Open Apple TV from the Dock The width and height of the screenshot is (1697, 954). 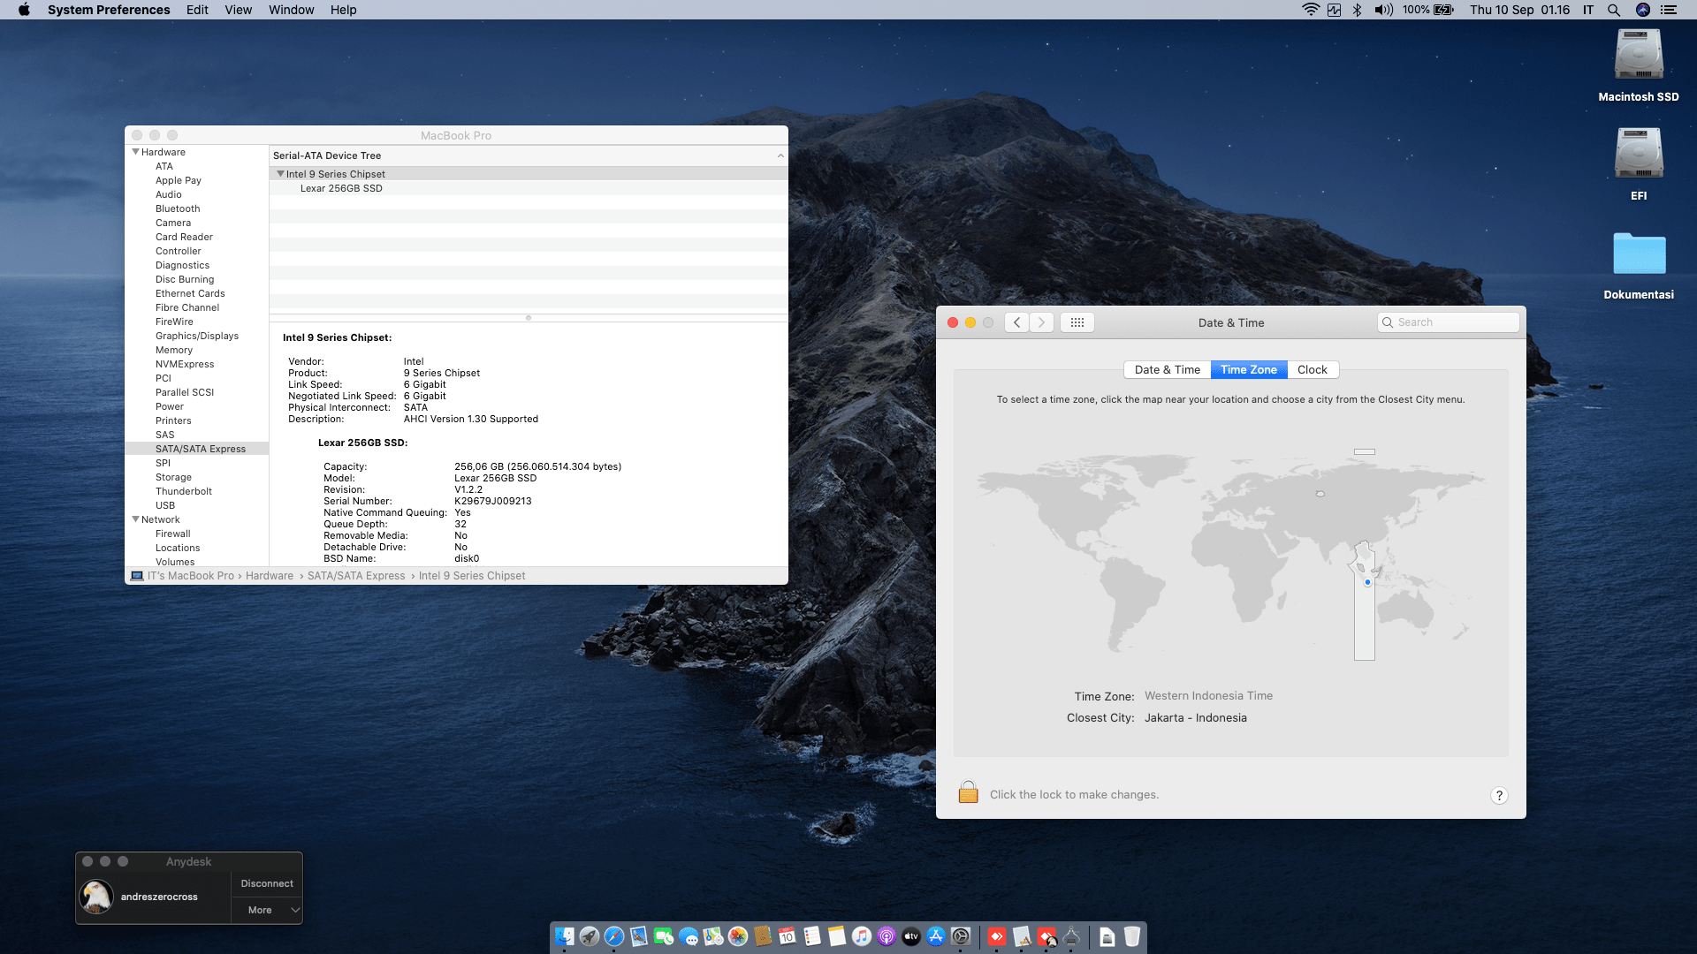point(911,936)
